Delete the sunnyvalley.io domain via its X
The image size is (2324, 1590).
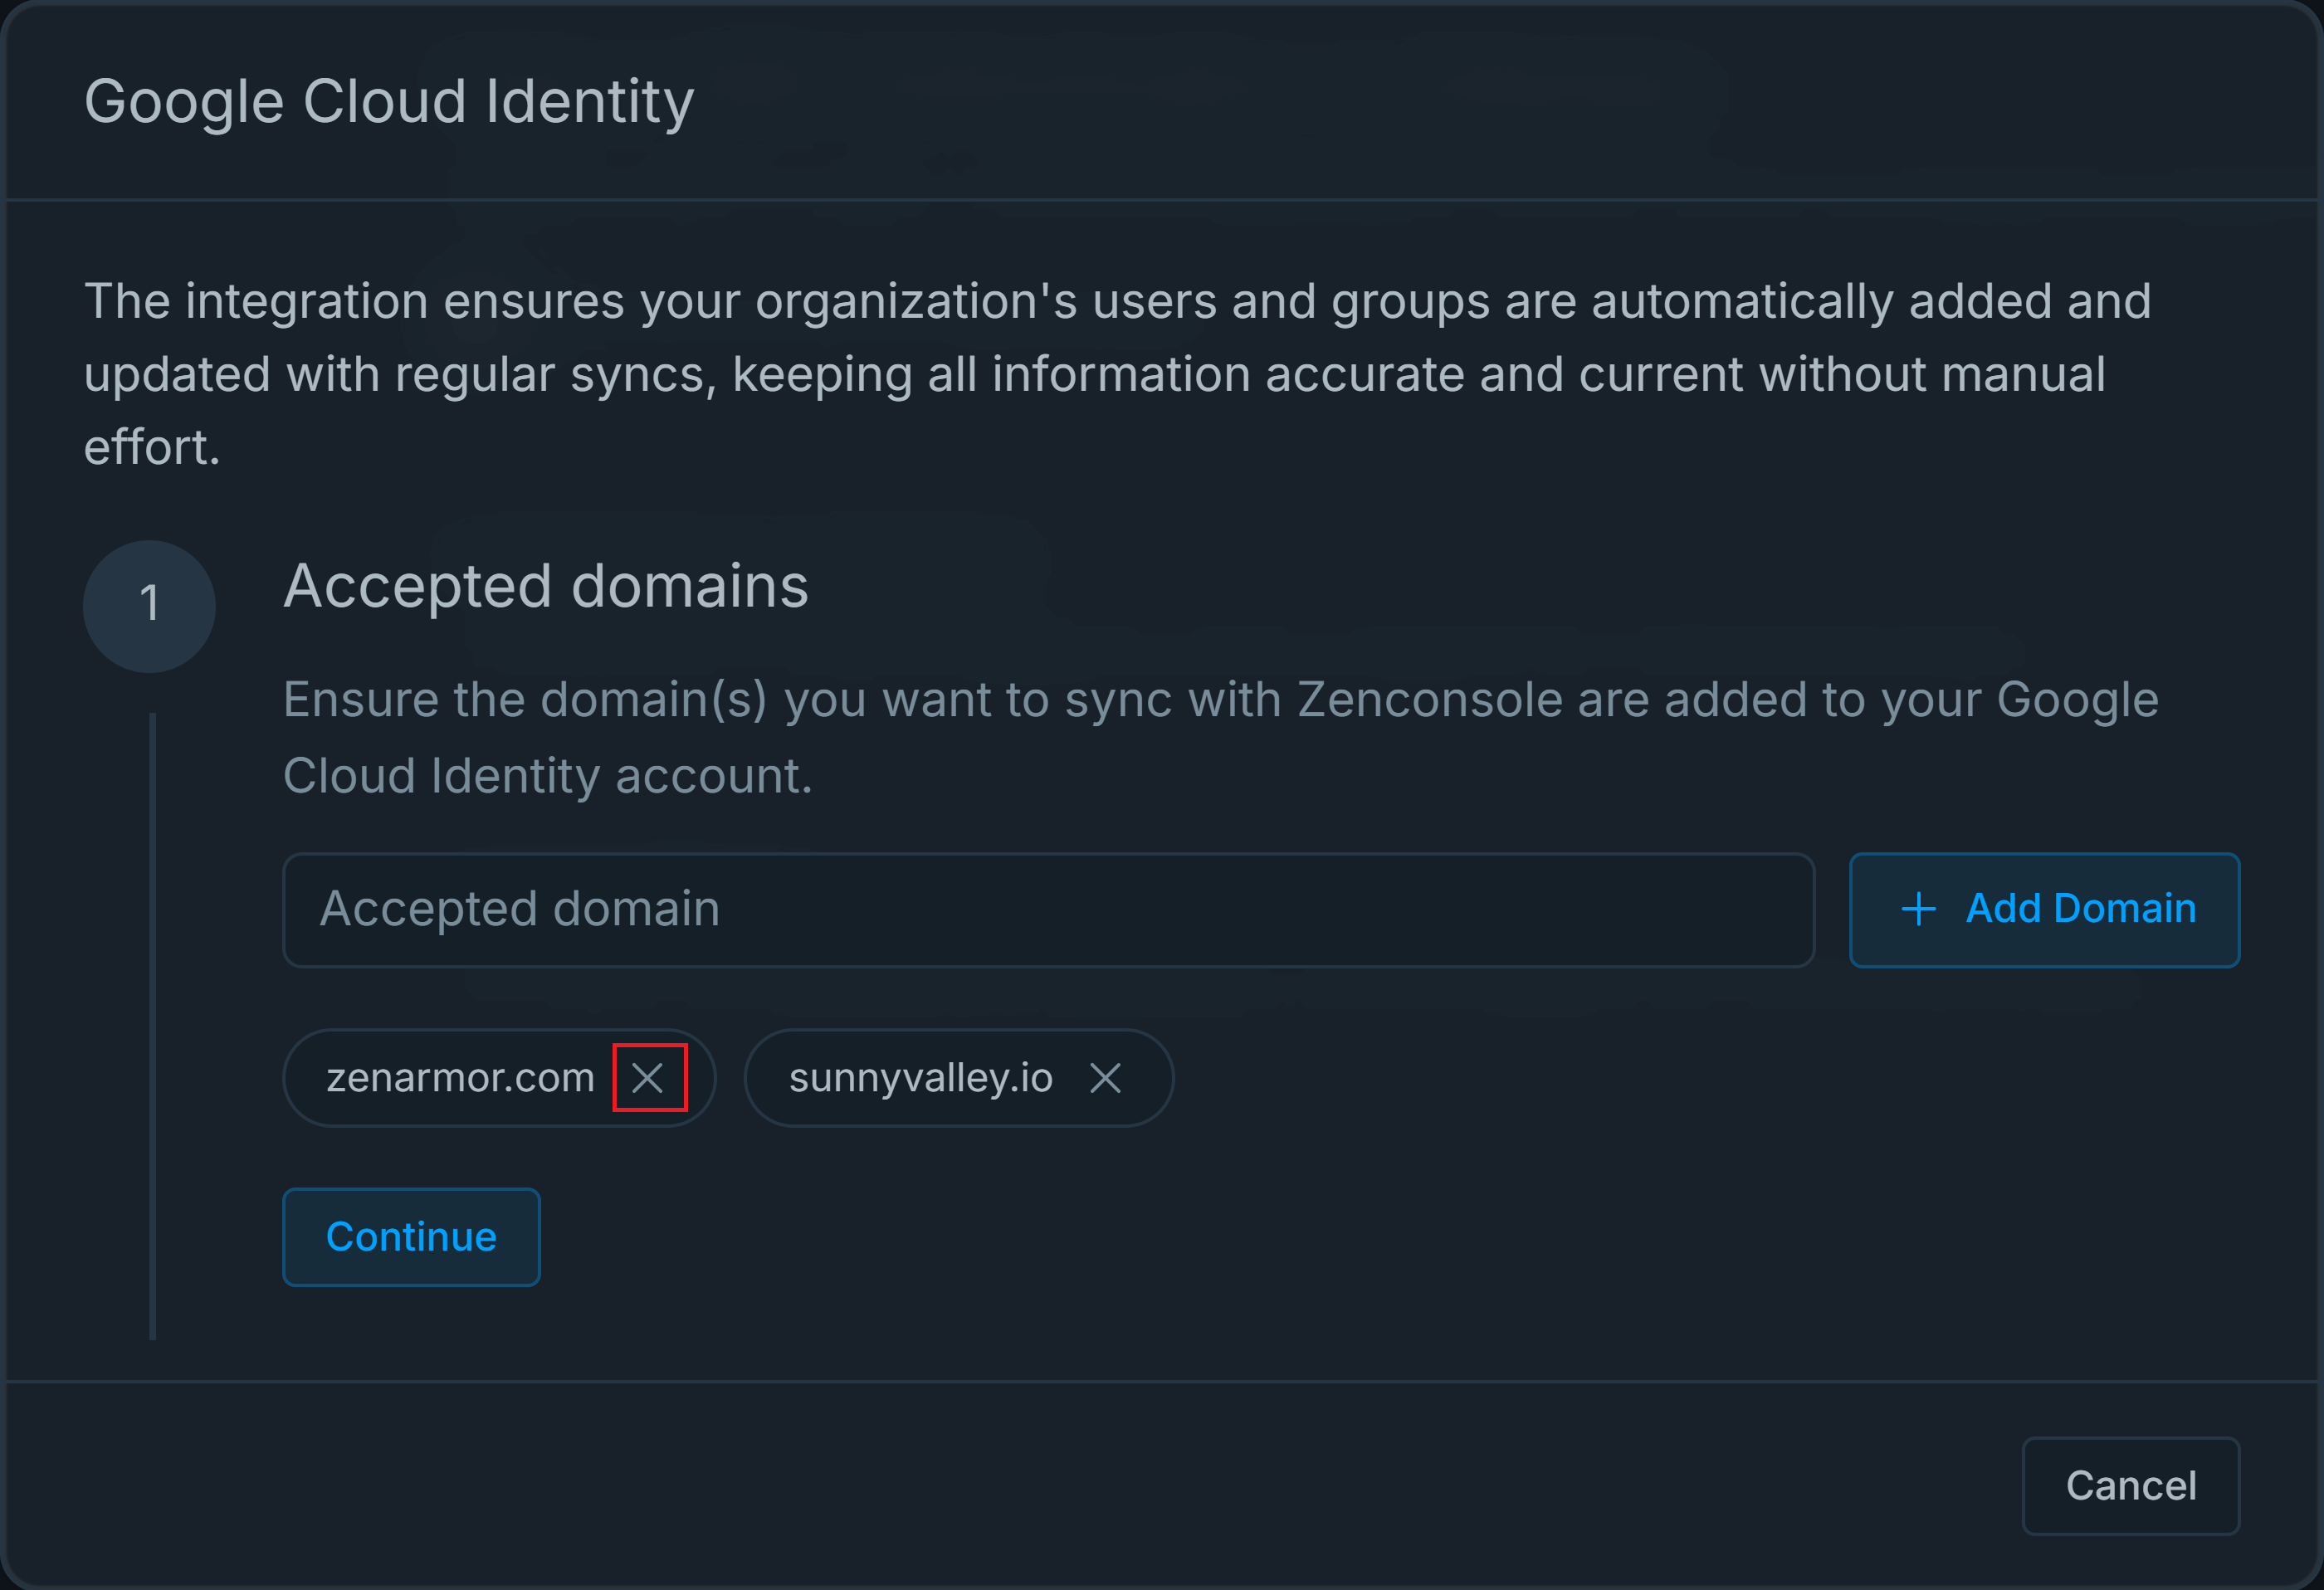pos(1105,1078)
